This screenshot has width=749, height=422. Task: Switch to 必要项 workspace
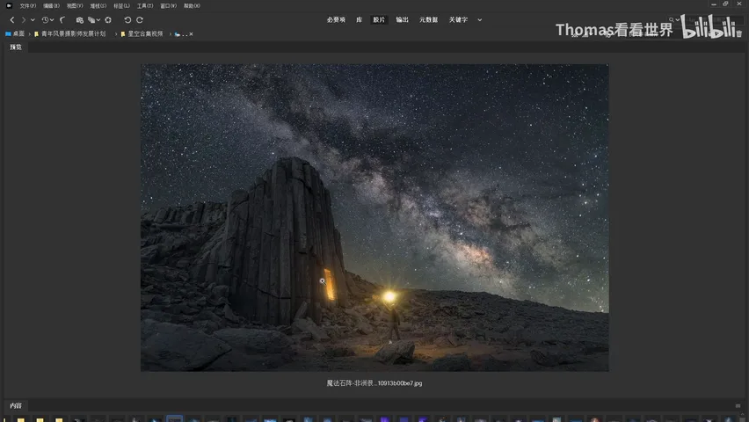(x=336, y=19)
